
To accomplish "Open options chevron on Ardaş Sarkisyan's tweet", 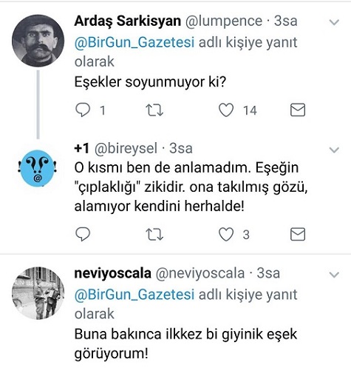I will (x=334, y=22).
